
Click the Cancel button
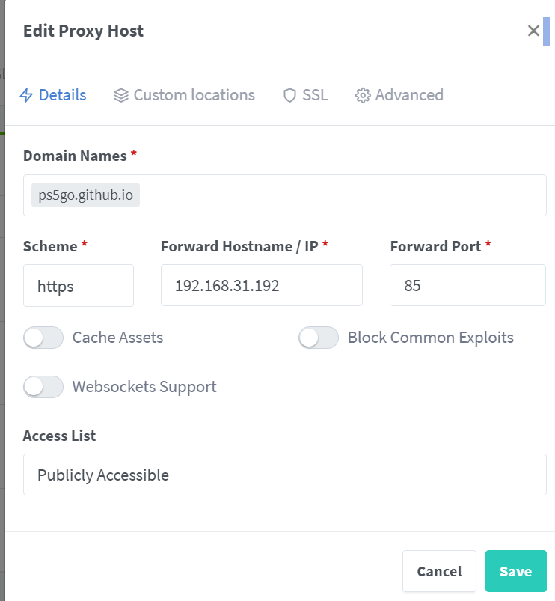[x=439, y=571]
